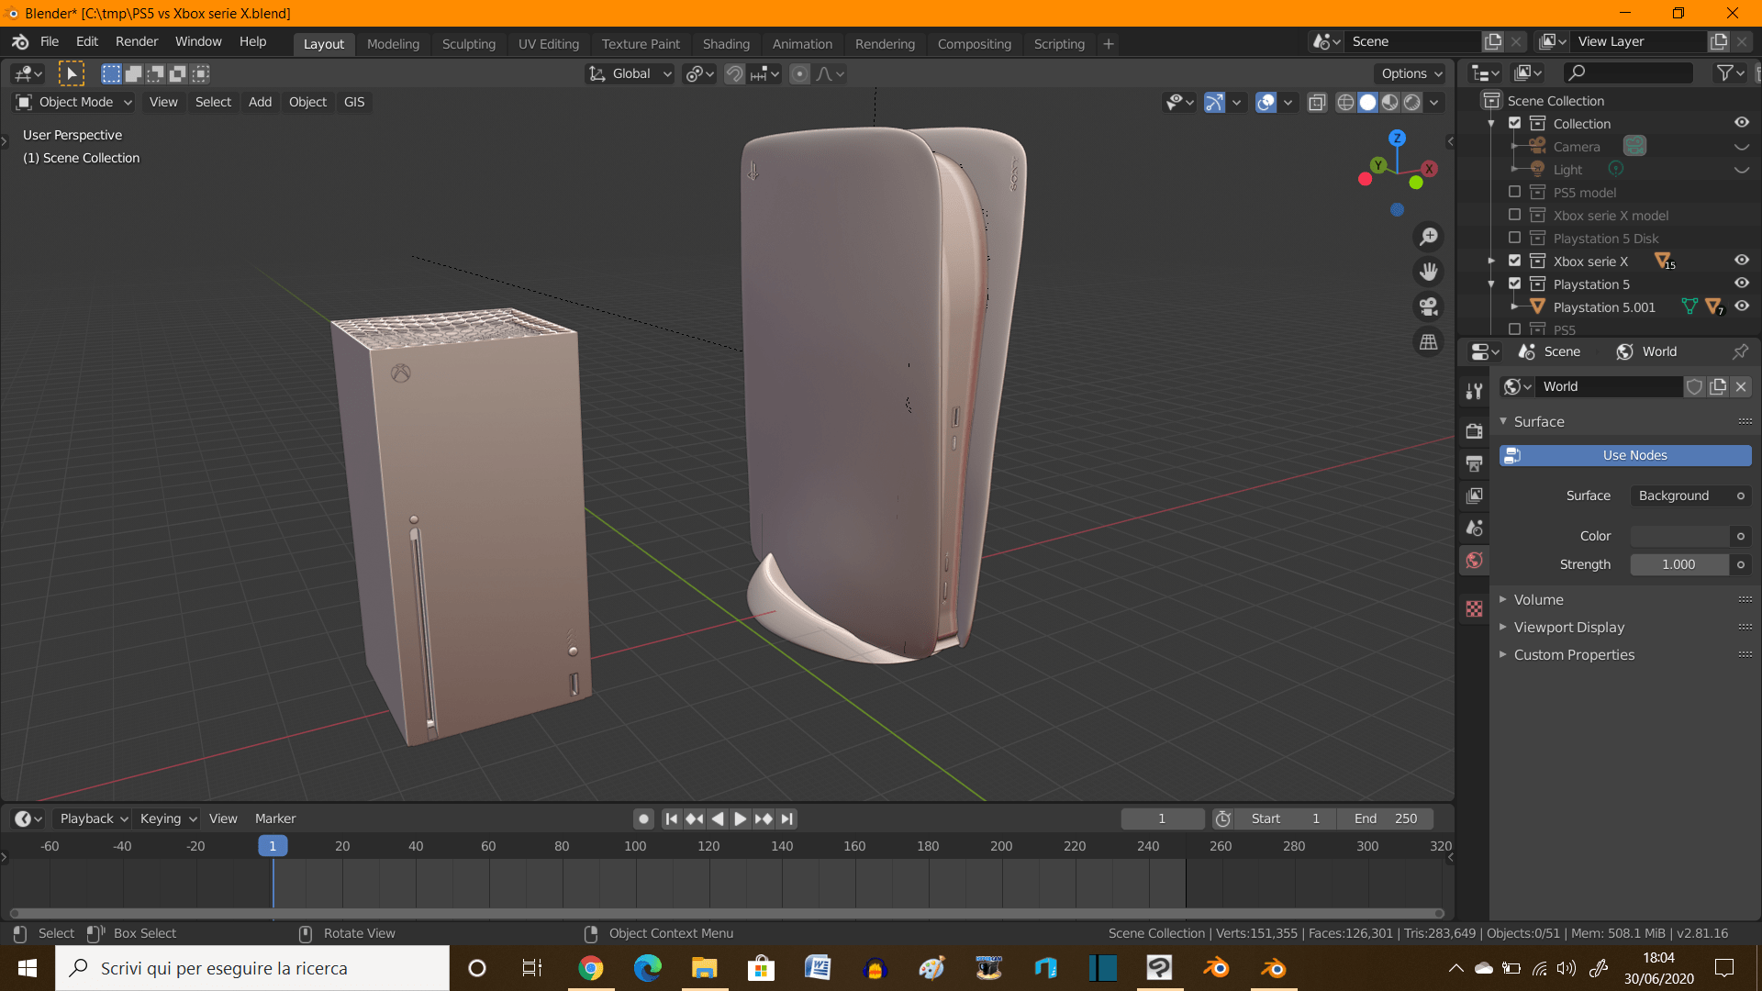Adjust the Strength value field
Screen dimensions: 1762x991
click(1679, 564)
